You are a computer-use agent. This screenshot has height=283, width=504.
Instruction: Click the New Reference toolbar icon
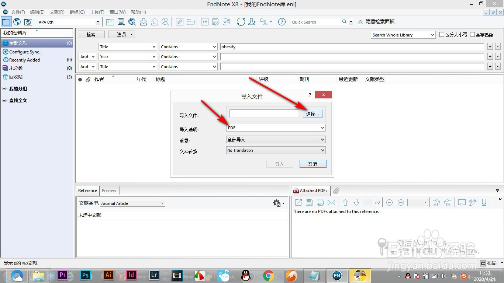click(x=121, y=22)
